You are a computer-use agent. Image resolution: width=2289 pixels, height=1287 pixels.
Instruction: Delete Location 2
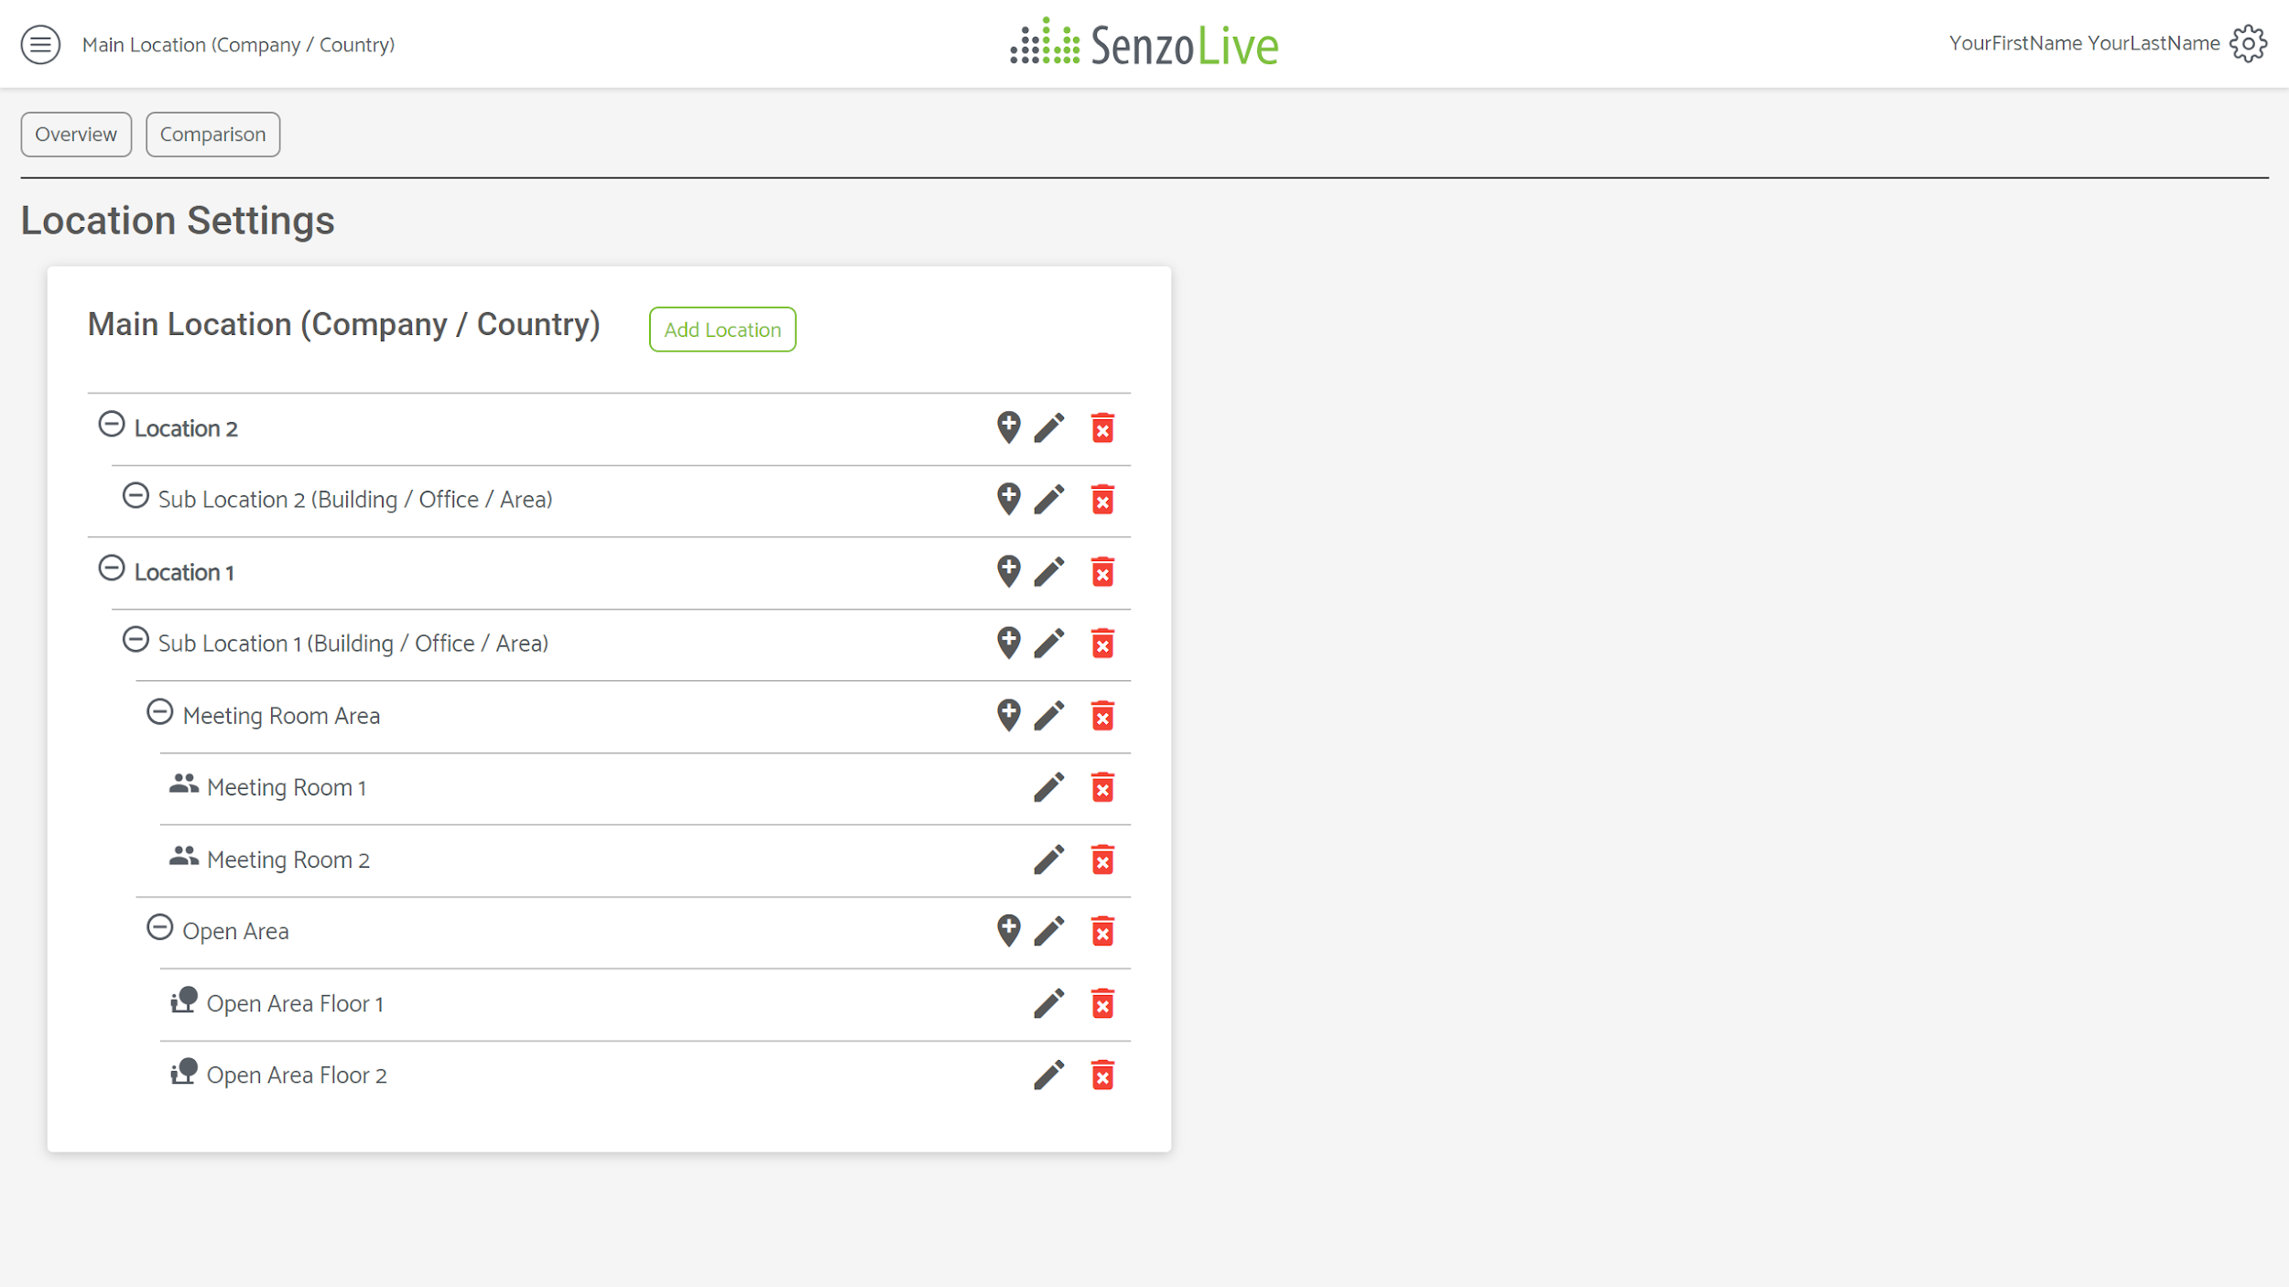click(x=1102, y=427)
